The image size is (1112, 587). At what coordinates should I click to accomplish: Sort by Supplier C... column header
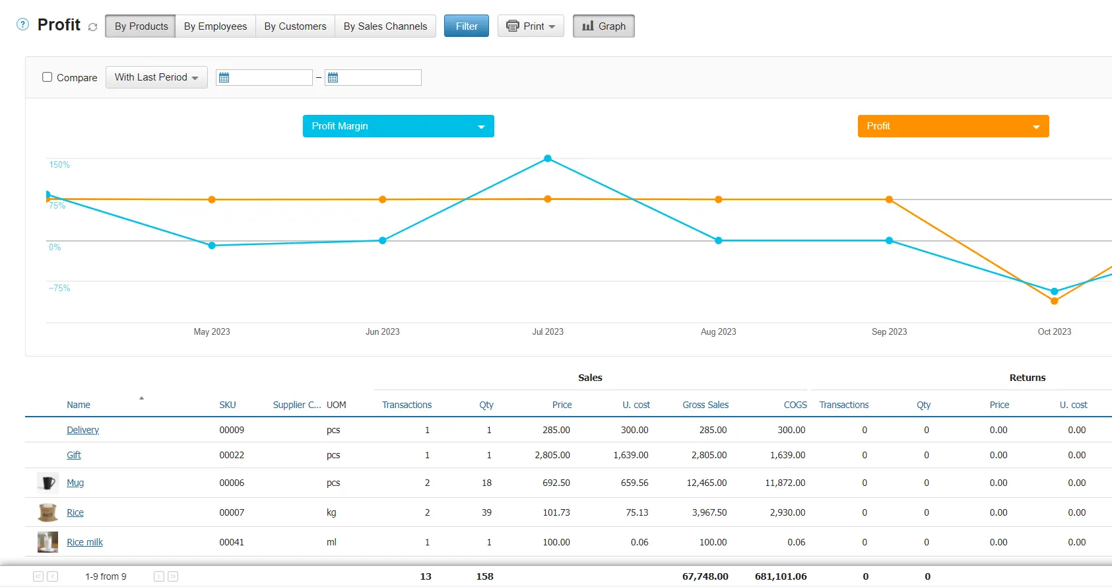pyautogui.click(x=297, y=405)
